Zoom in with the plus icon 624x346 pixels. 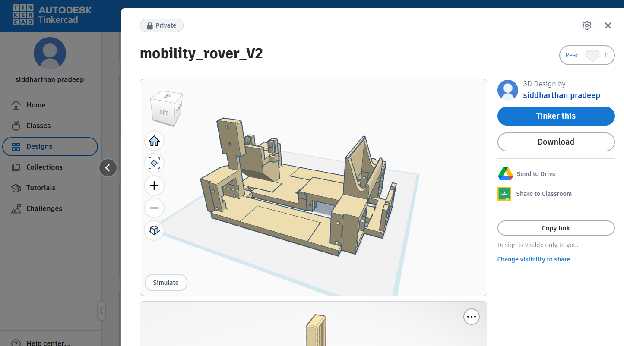pyautogui.click(x=154, y=186)
